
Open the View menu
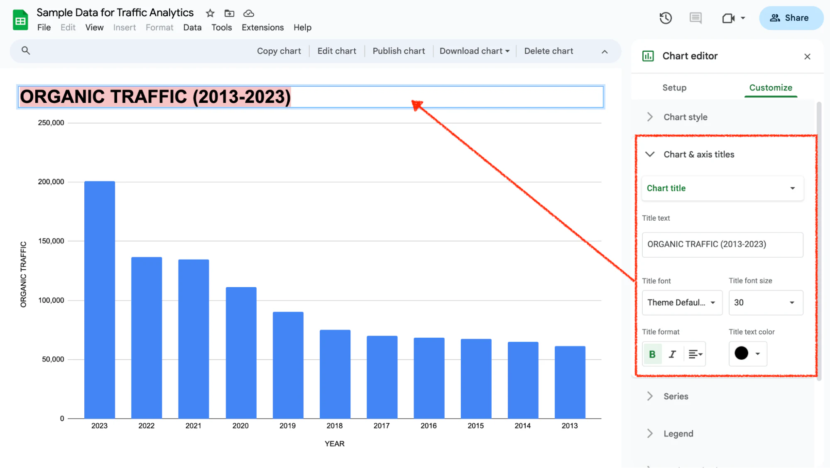[94, 27]
